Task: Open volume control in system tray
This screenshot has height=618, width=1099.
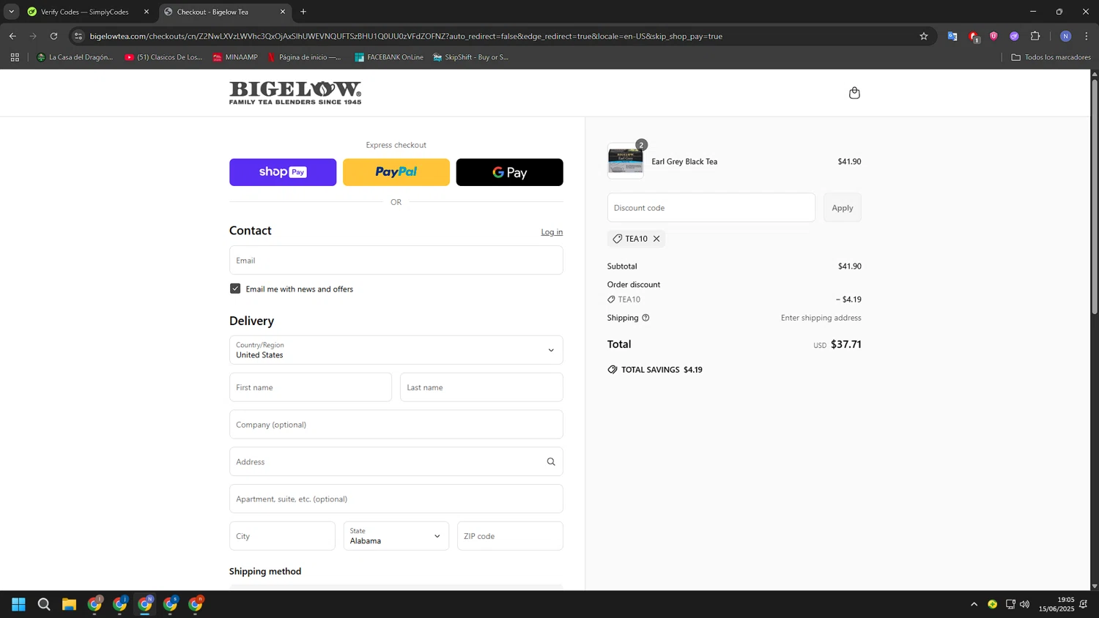Action: [x=1024, y=604]
